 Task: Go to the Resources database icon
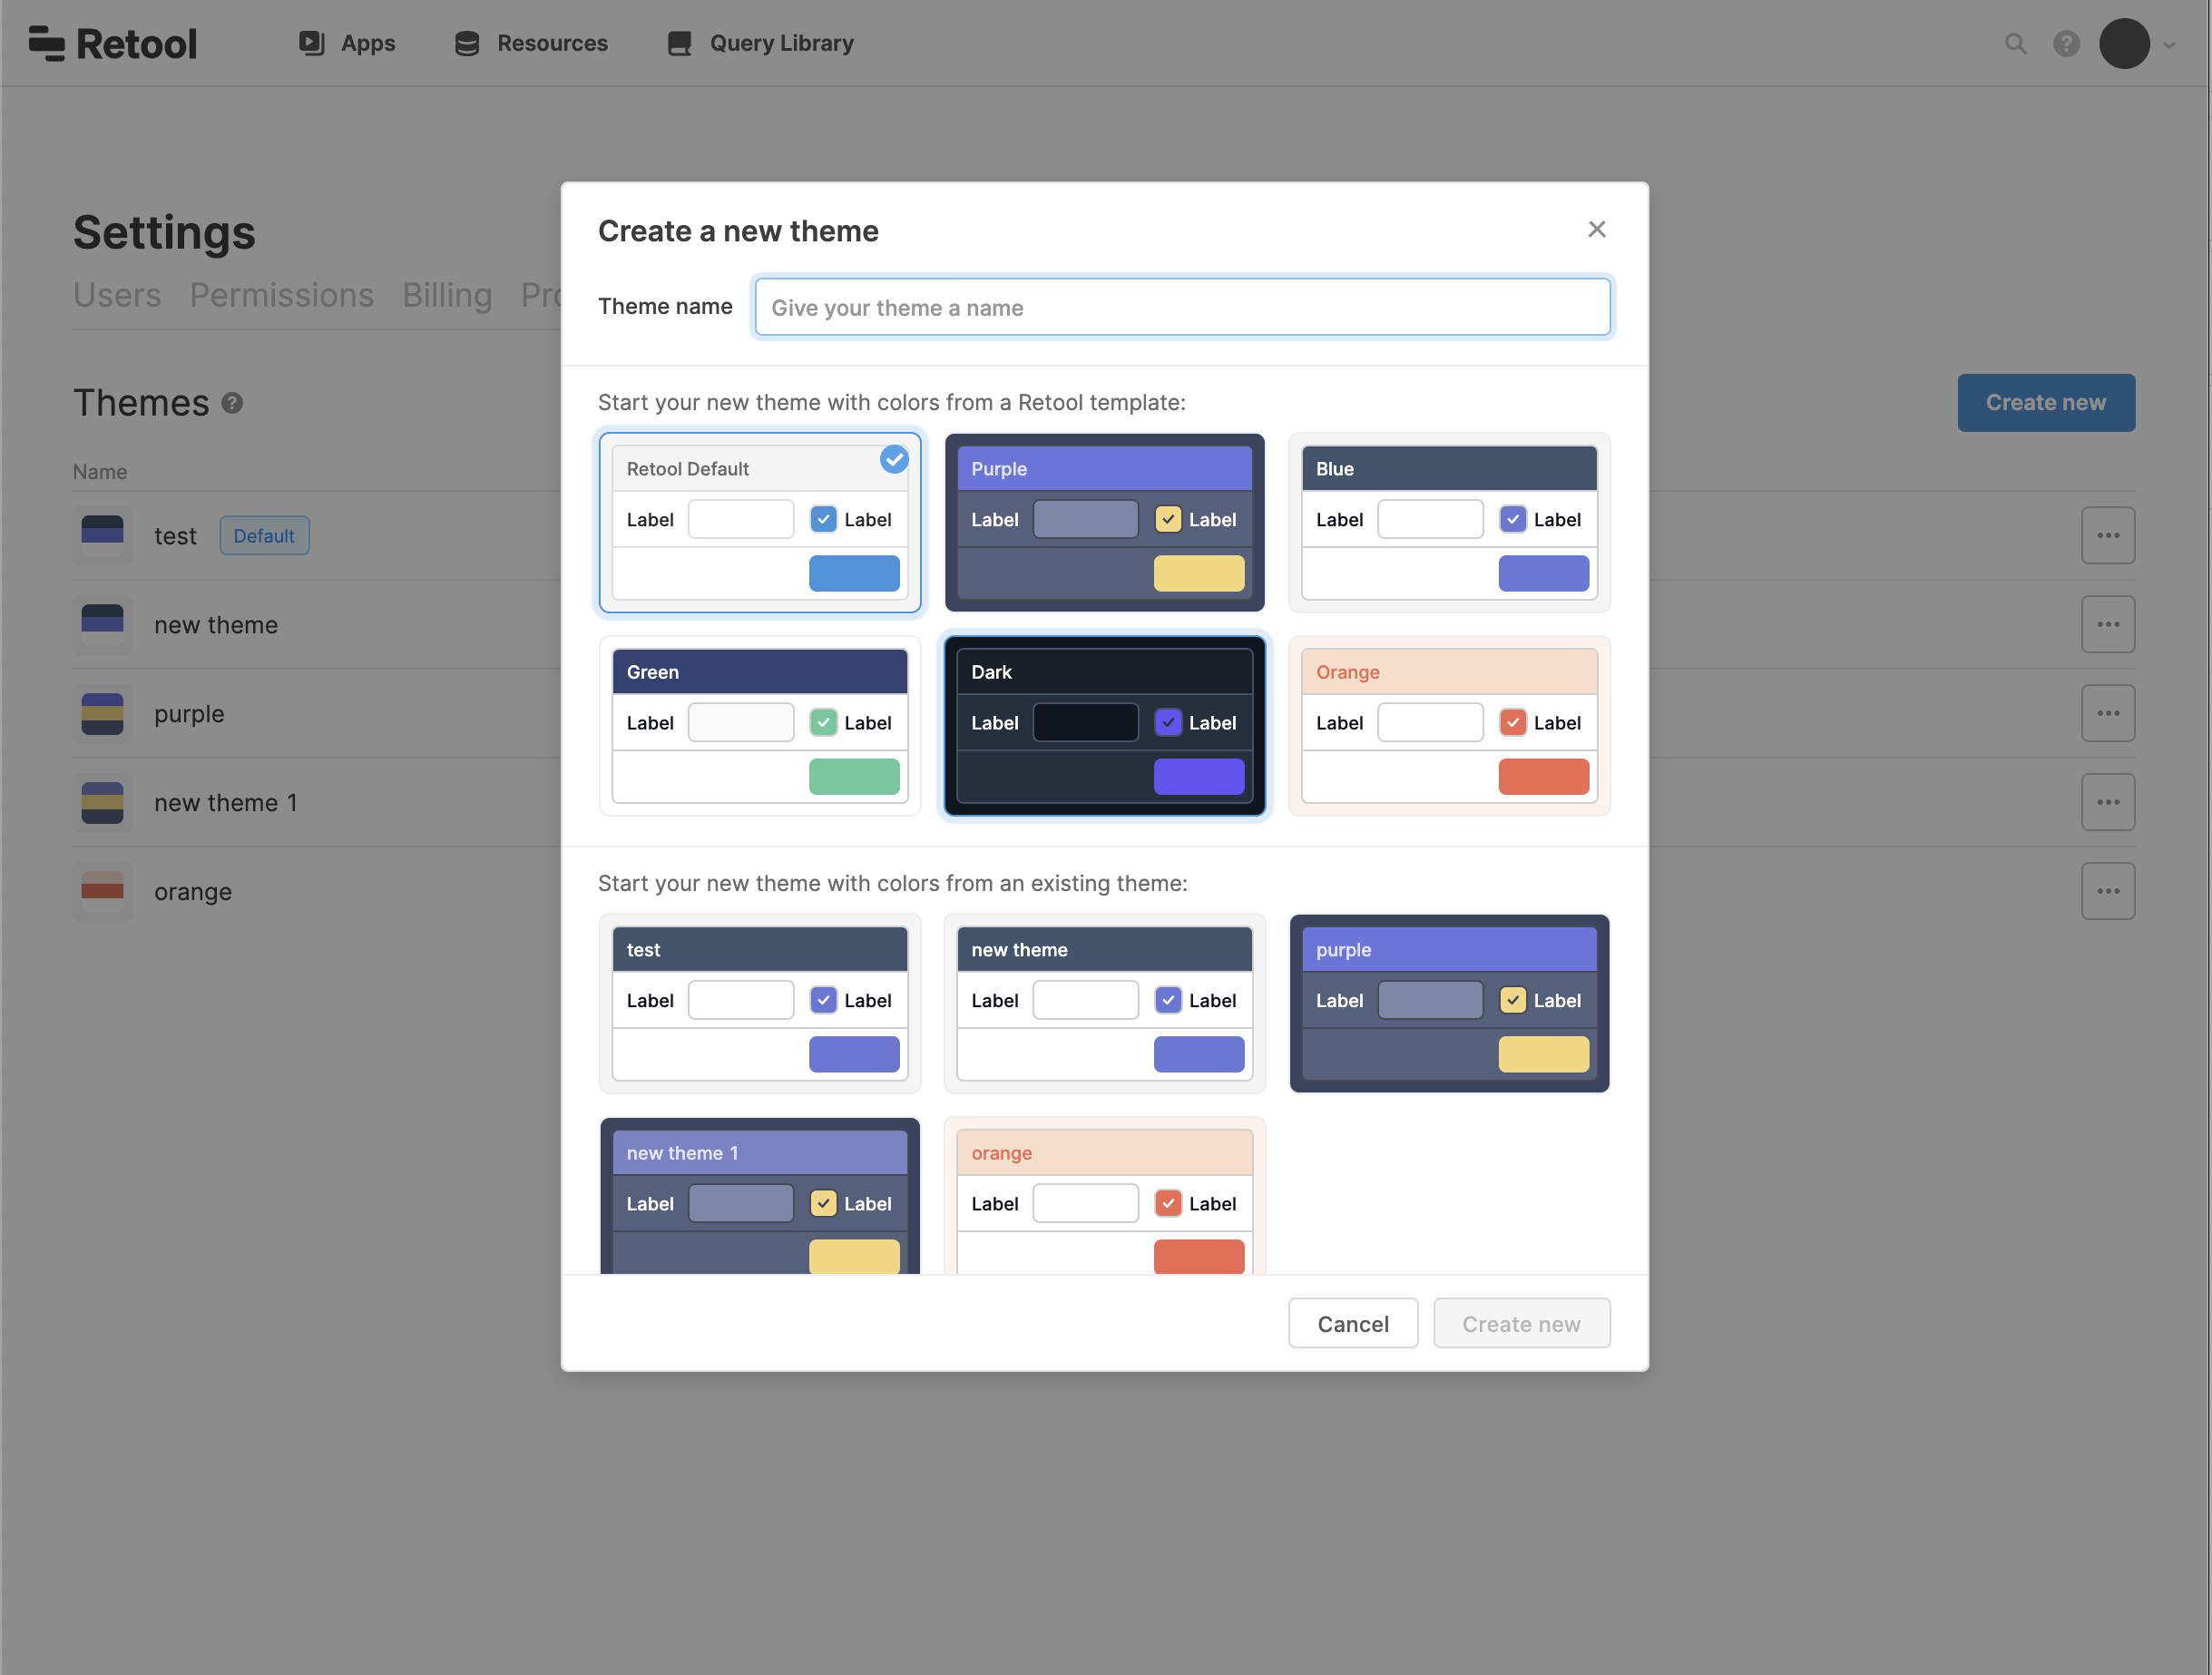point(466,43)
